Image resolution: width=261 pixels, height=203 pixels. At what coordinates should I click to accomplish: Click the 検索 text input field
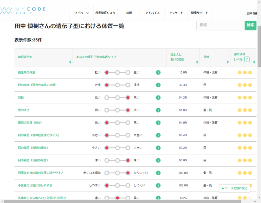221,25
